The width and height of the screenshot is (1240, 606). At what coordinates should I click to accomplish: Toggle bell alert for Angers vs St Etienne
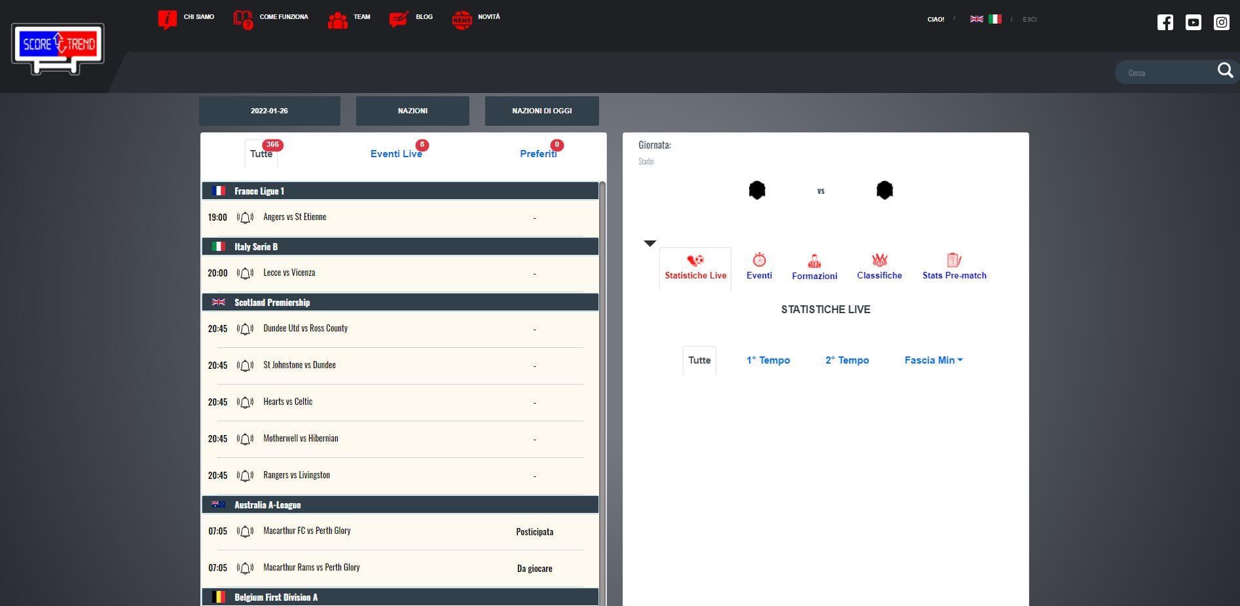click(x=245, y=218)
